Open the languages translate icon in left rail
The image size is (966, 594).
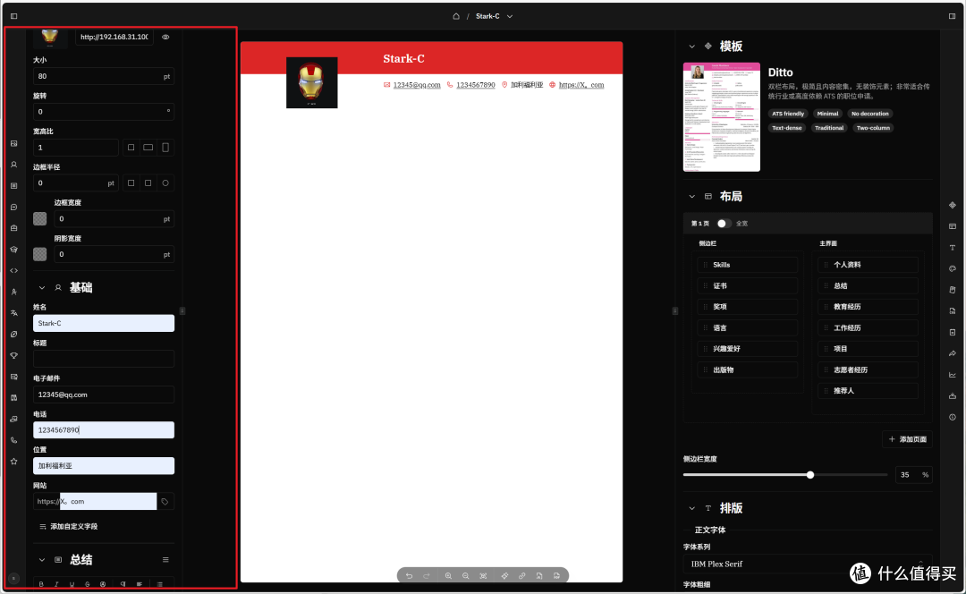tap(13, 313)
